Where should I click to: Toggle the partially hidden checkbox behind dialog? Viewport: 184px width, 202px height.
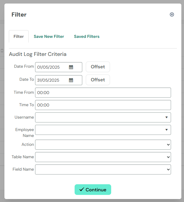[x=2, y=51]
